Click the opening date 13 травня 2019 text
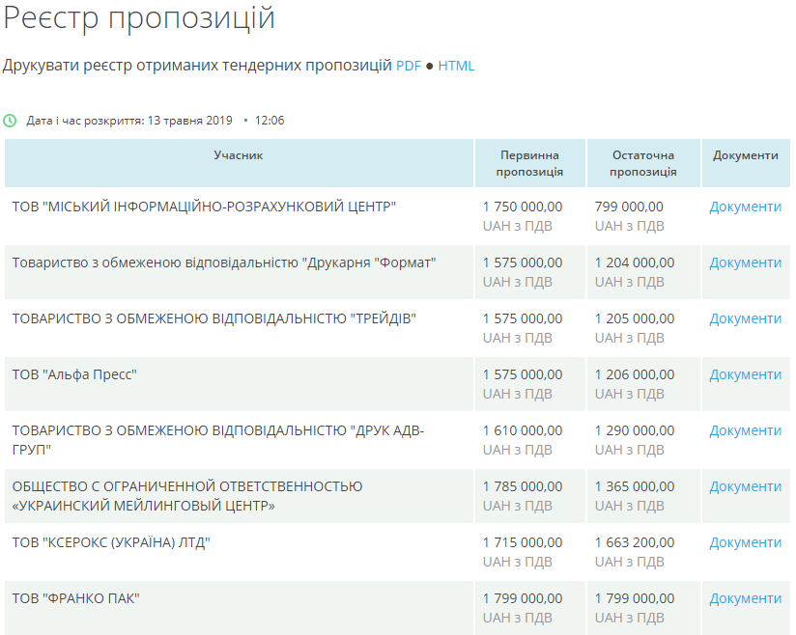This screenshot has height=635, width=796. (x=190, y=121)
